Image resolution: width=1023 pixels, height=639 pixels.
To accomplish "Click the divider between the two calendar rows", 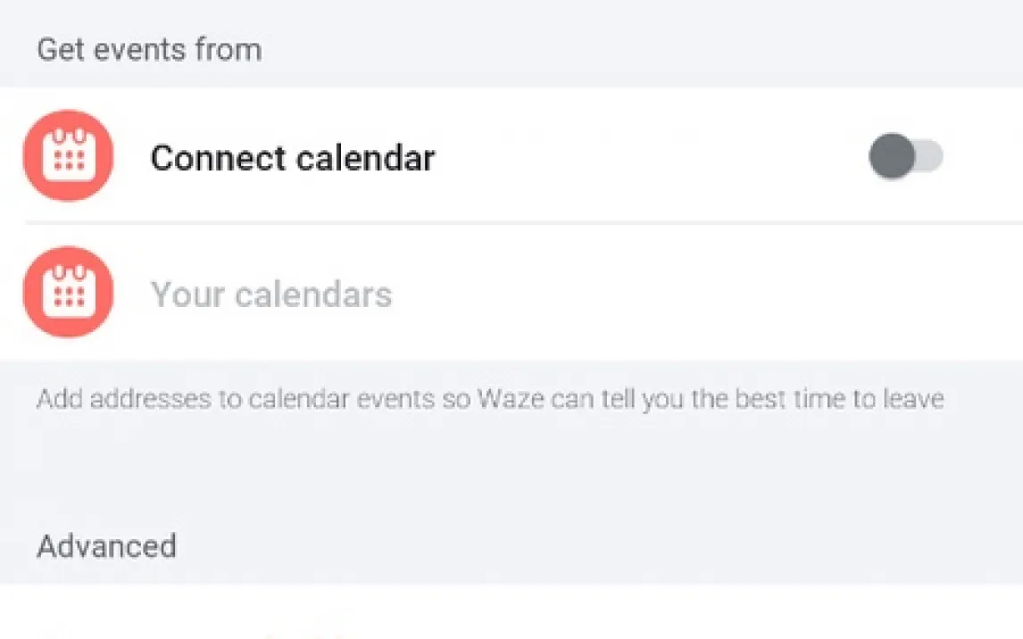I will [x=523, y=221].
